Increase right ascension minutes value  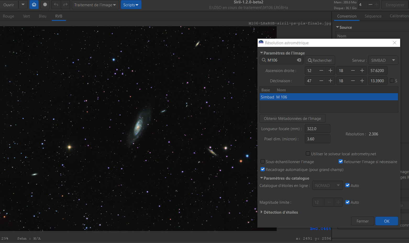coord(362,71)
